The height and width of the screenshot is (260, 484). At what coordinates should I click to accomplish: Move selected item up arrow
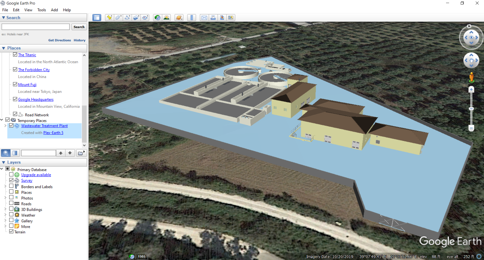tap(61, 153)
